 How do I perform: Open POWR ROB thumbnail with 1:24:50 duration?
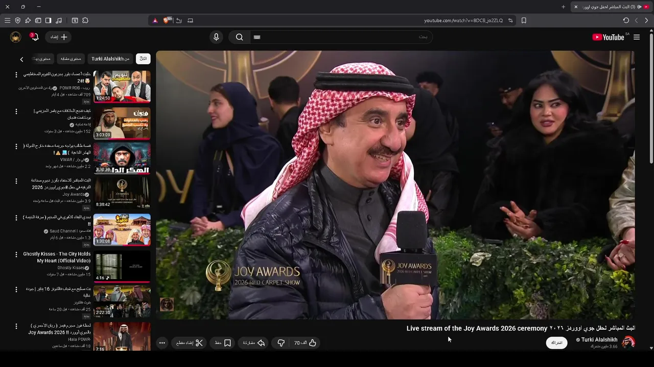(122, 87)
